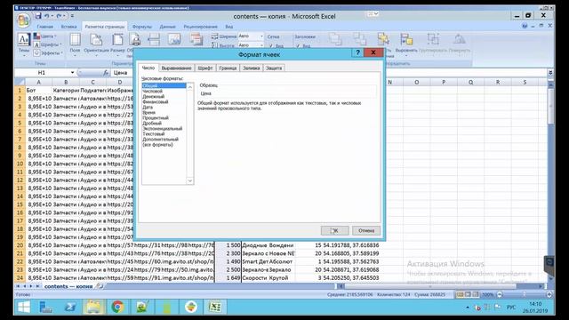Save the workbook via quick access toolbar
The image size is (569, 320).
[38, 16]
